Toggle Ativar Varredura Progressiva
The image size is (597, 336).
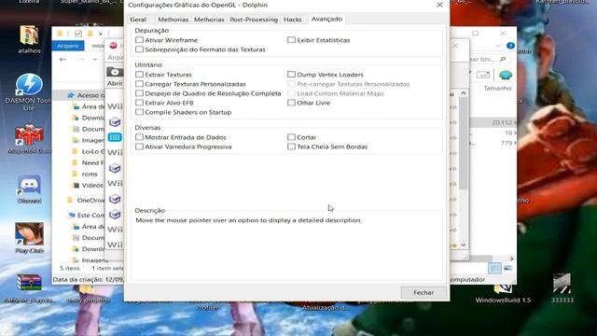pyautogui.click(x=139, y=147)
